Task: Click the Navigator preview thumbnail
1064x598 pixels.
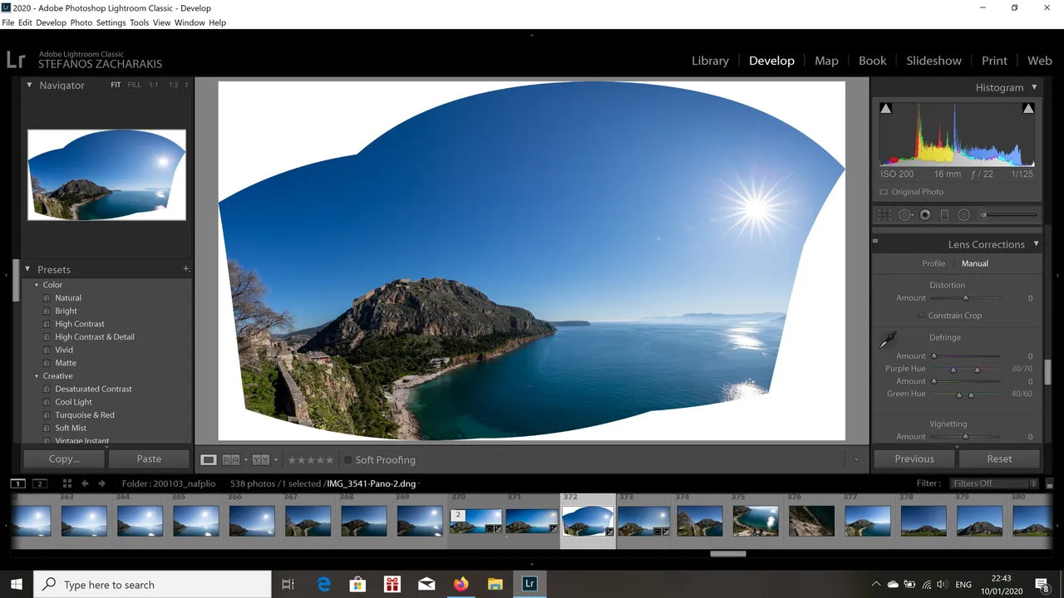Action: (106, 174)
